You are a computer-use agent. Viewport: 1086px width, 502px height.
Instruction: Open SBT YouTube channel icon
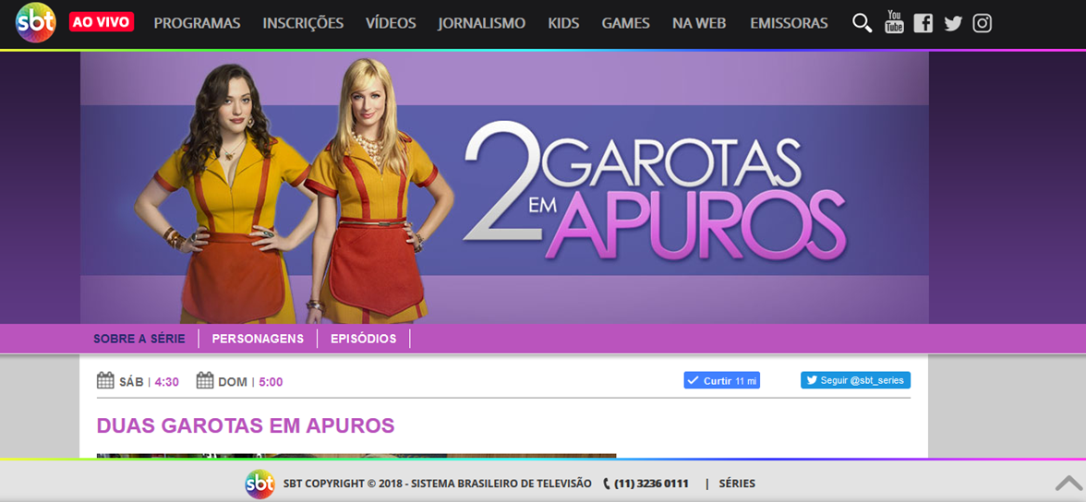pos(894,23)
